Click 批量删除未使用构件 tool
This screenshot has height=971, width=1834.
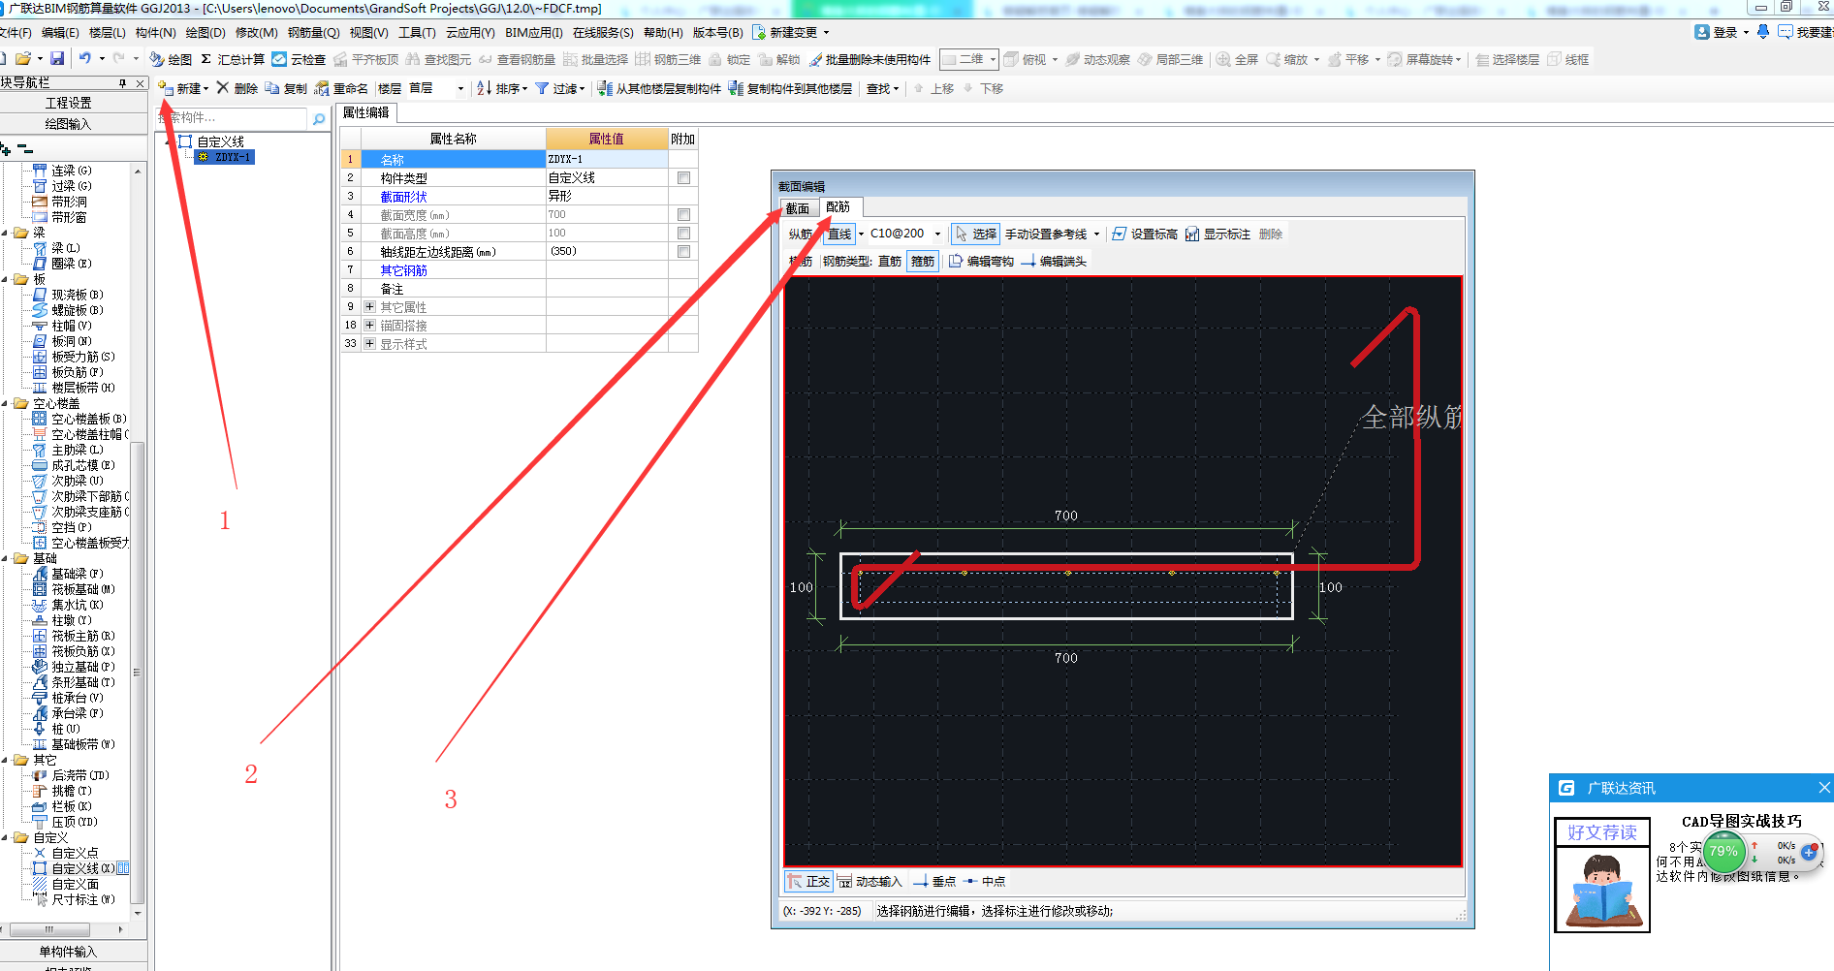870,59
